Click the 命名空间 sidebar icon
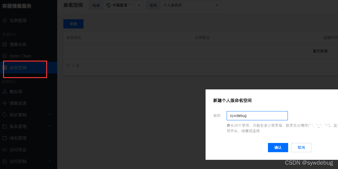The width and height of the screenshot is (338, 169). (5, 68)
